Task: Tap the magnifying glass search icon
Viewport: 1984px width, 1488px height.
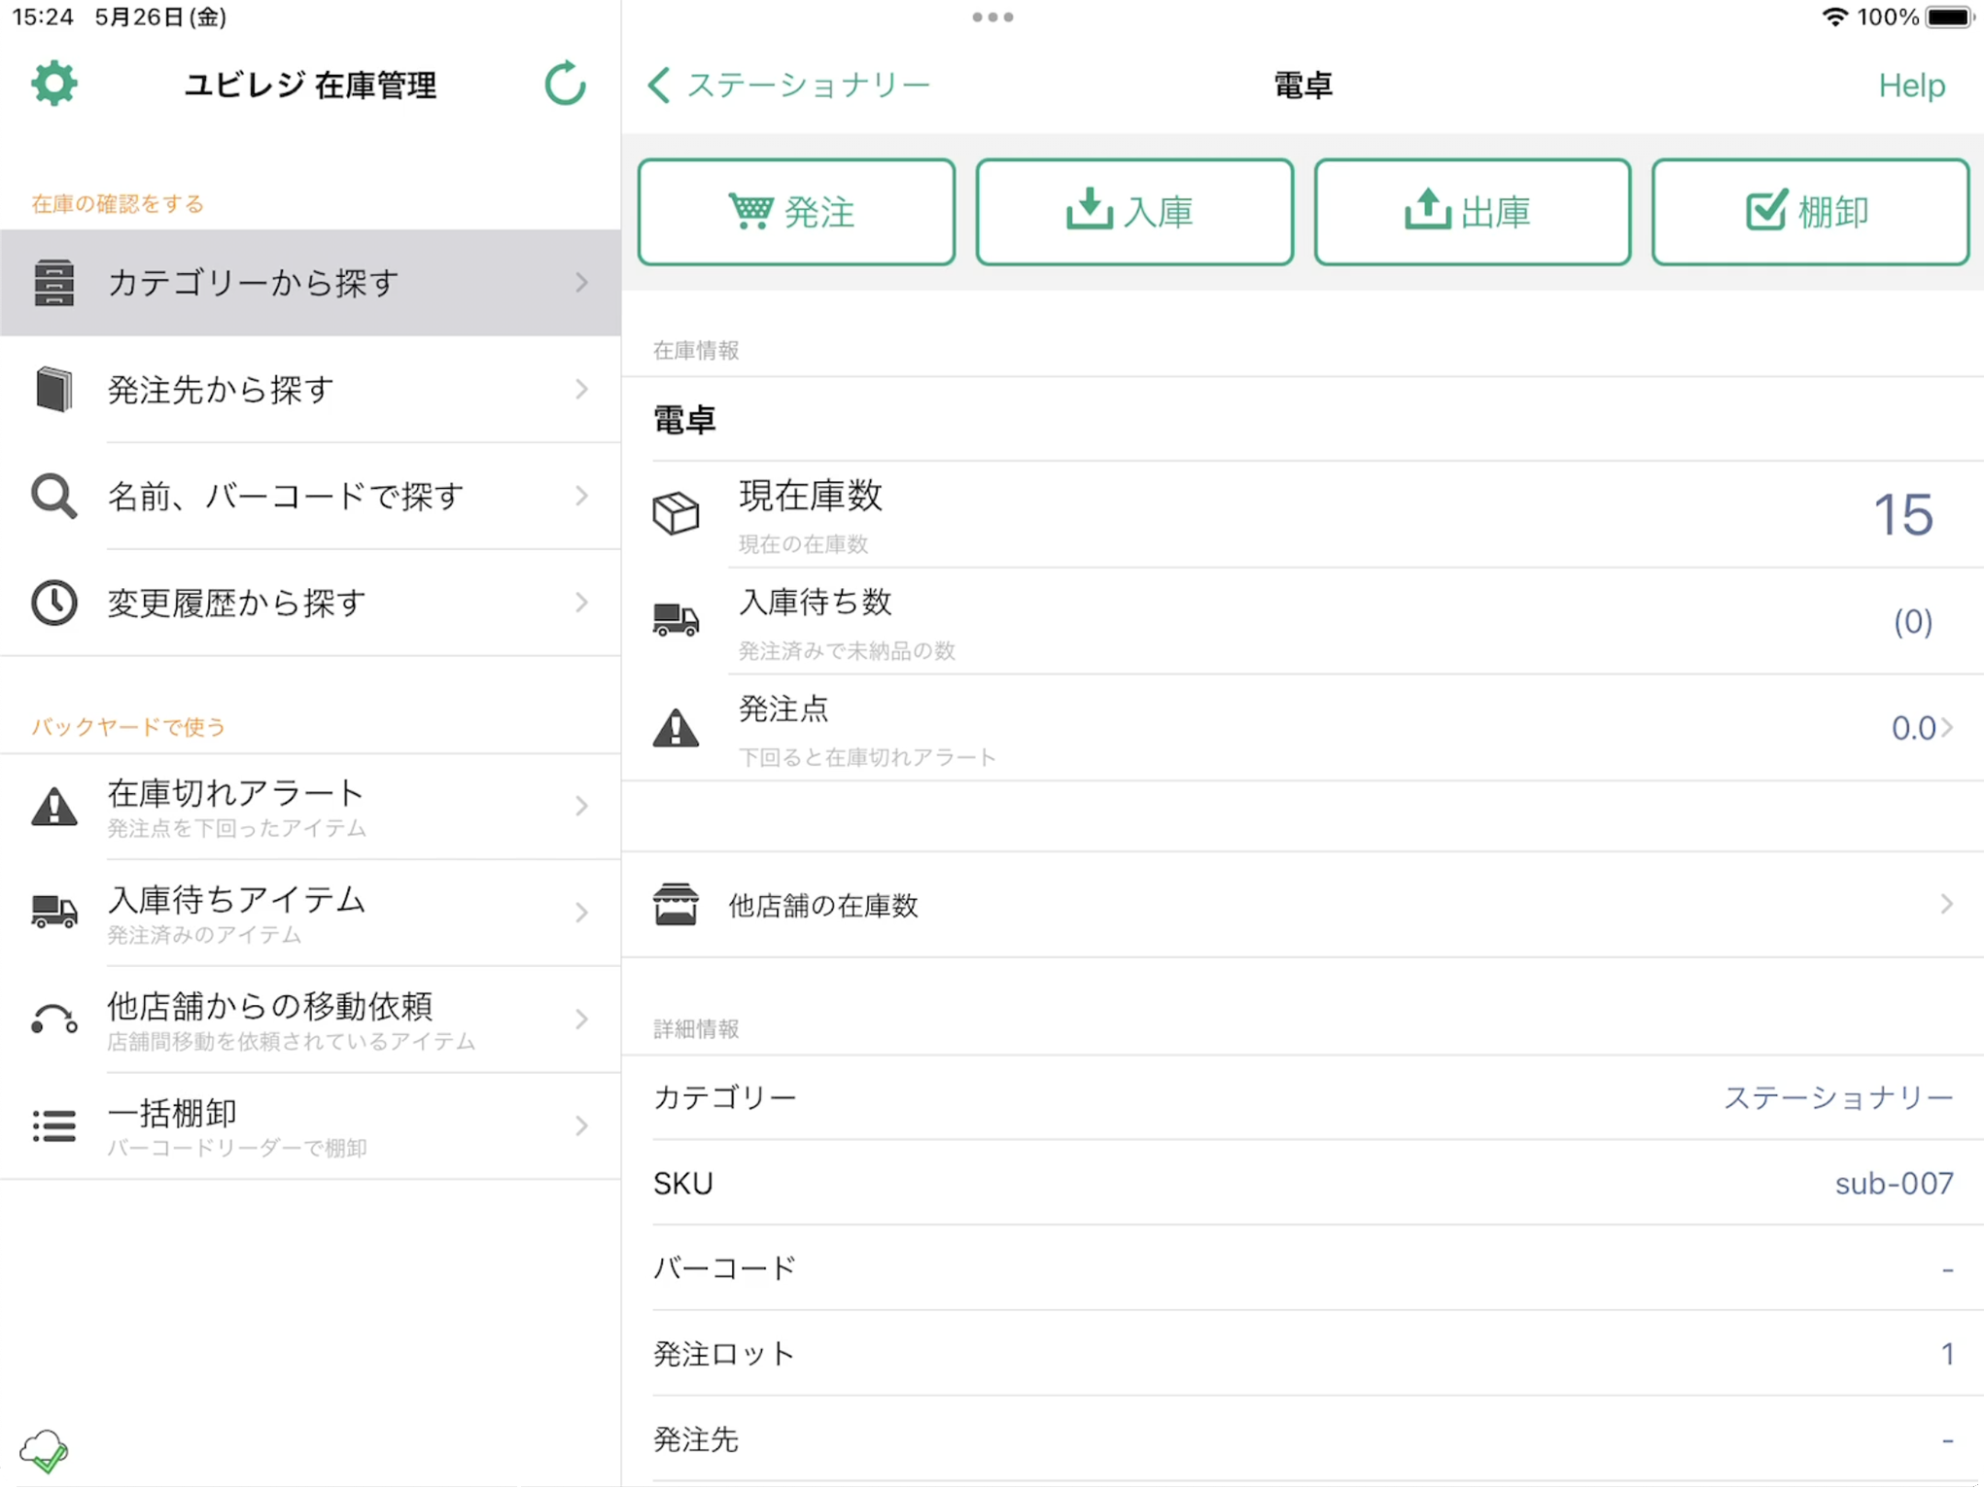Action: (54, 497)
